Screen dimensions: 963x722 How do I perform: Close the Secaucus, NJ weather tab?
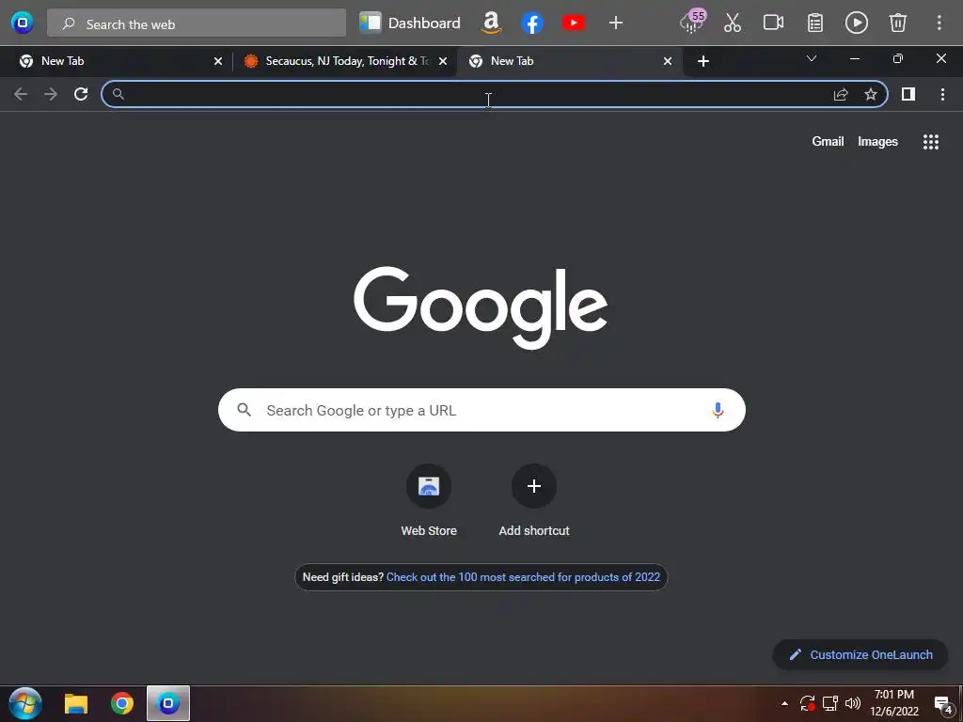443,61
